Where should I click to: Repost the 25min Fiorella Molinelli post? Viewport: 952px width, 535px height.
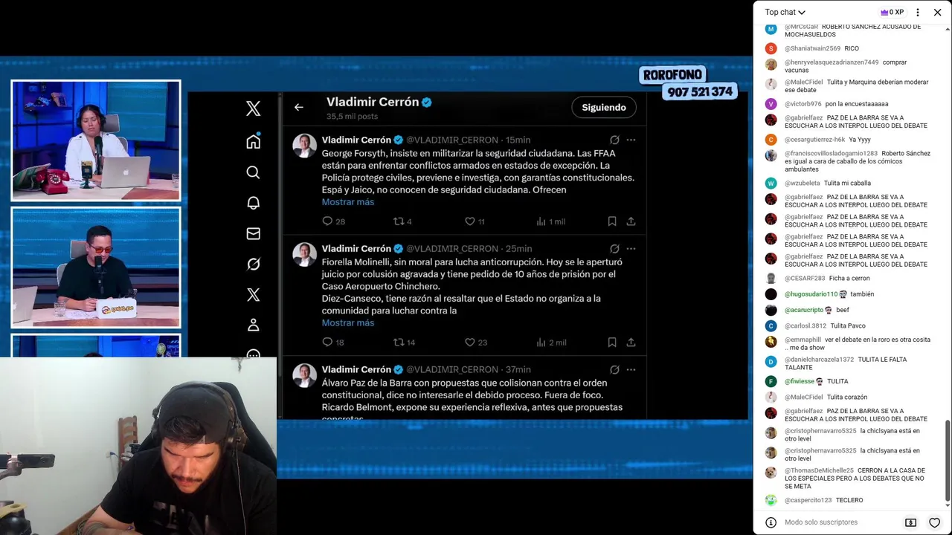tap(399, 343)
